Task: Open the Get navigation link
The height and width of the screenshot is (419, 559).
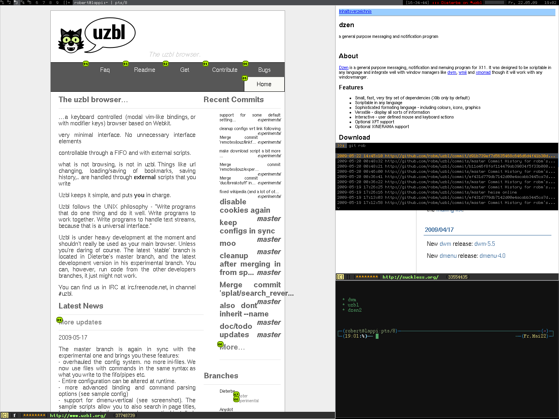Action: click(x=184, y=70)
